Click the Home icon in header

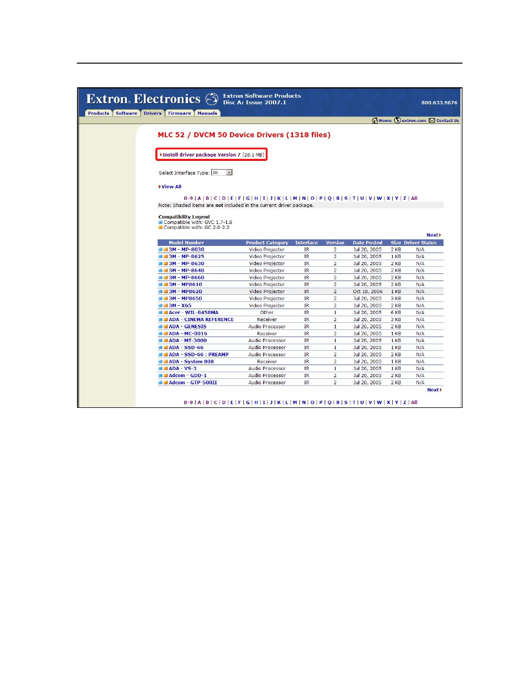pyautogui.click(x=375, y=120)
